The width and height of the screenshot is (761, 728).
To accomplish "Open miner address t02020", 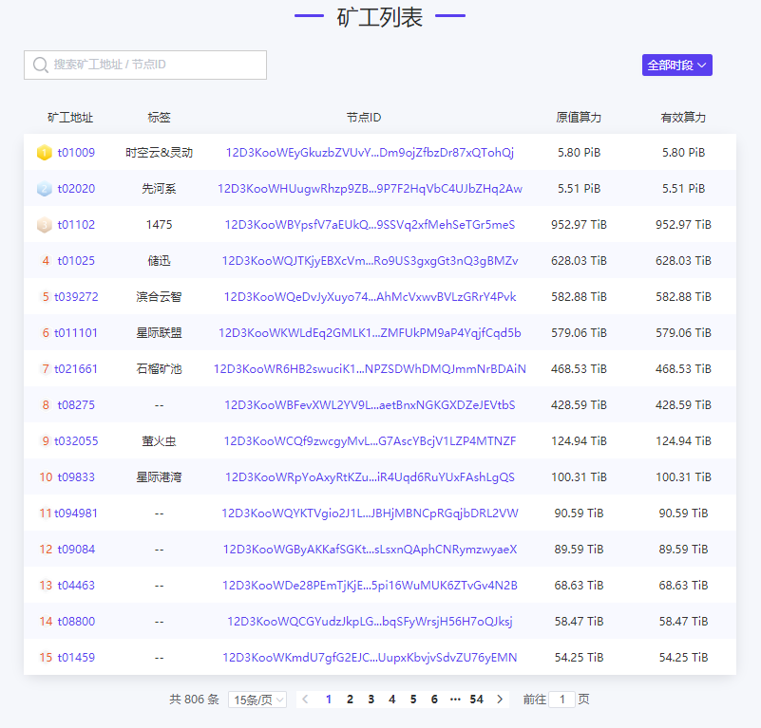I will coord(76,189).
